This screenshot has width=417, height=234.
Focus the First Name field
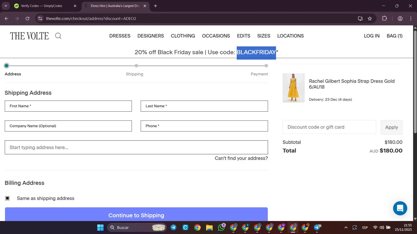click(68, 106)
